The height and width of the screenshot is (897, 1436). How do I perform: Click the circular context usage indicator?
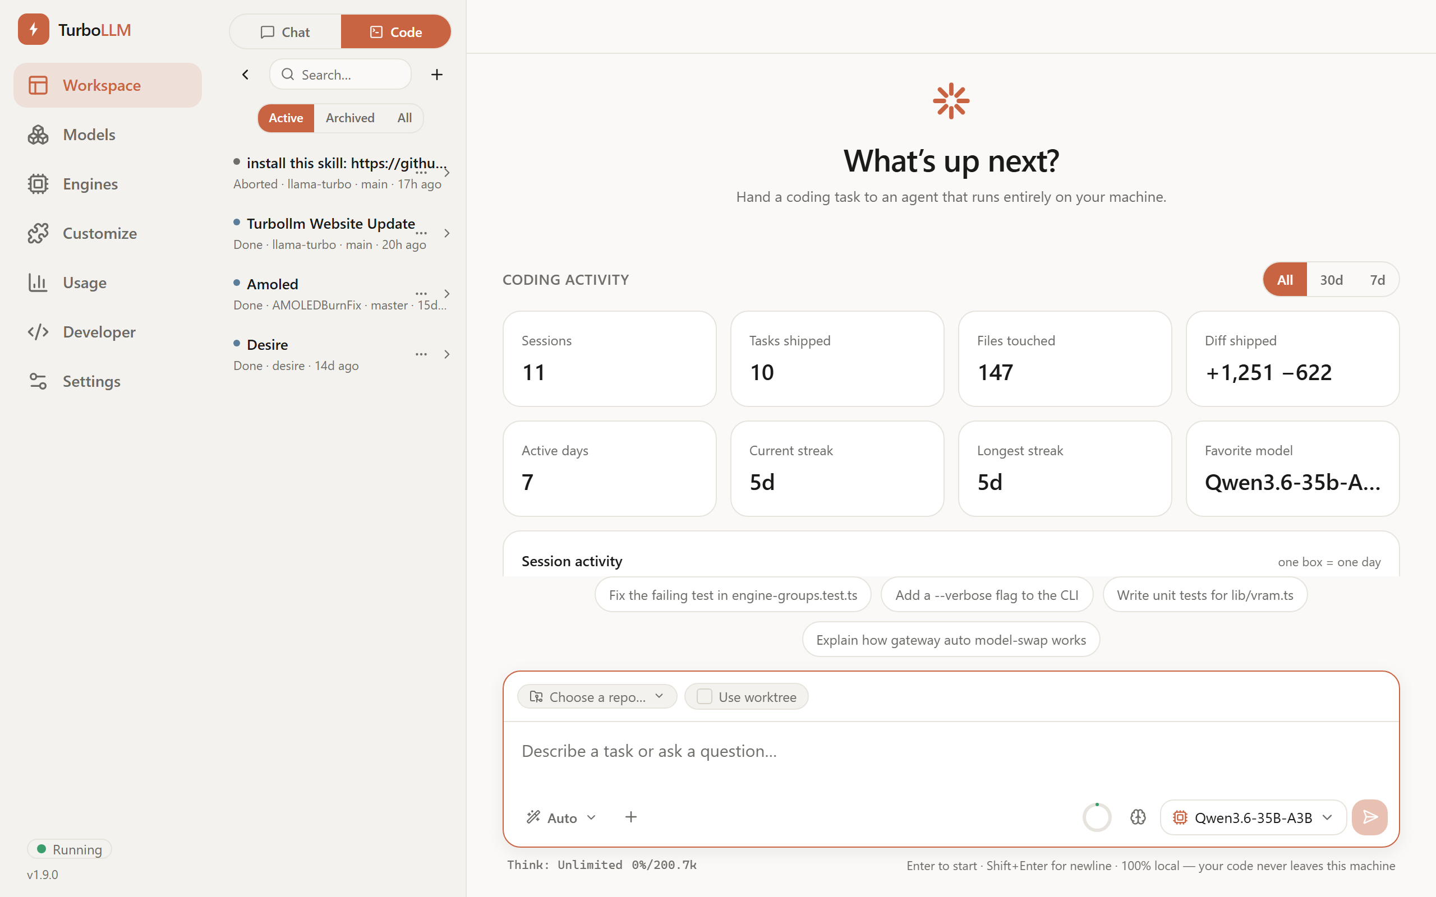point(1097,817)
